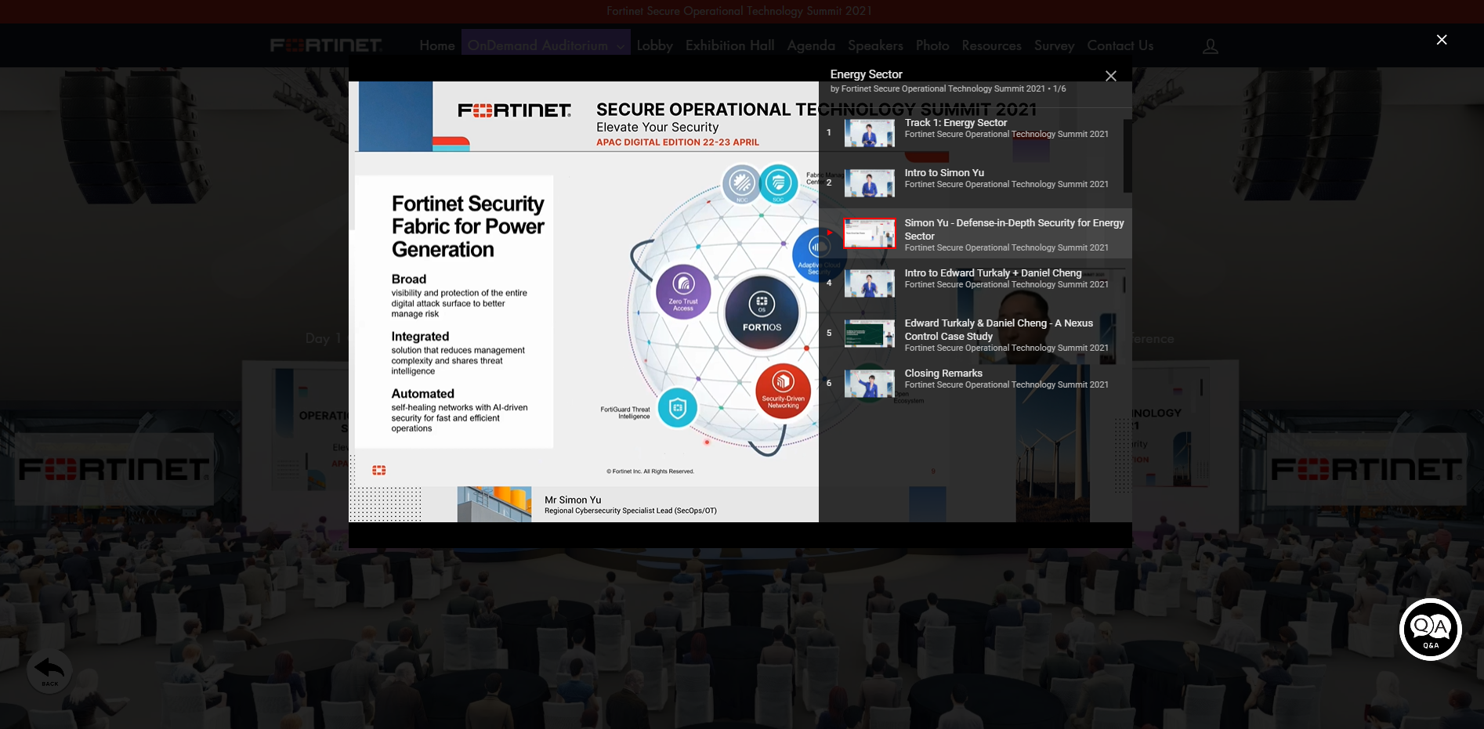1484x729 pixels.
Task: Open the Speakers menu item
Action: tap(875, 45)
